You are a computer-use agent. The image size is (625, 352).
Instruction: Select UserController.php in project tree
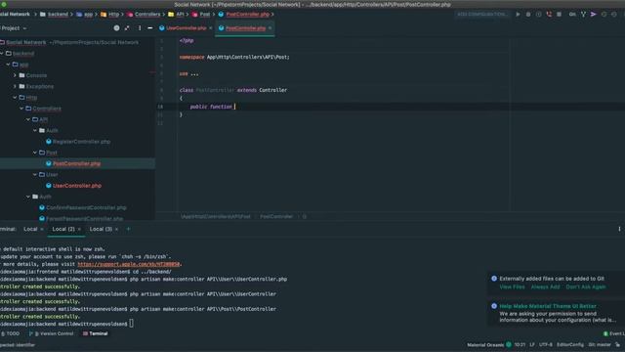point(77,186)
